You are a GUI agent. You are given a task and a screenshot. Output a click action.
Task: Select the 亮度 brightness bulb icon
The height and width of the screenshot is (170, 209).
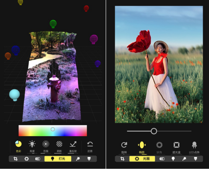point(32,144)
